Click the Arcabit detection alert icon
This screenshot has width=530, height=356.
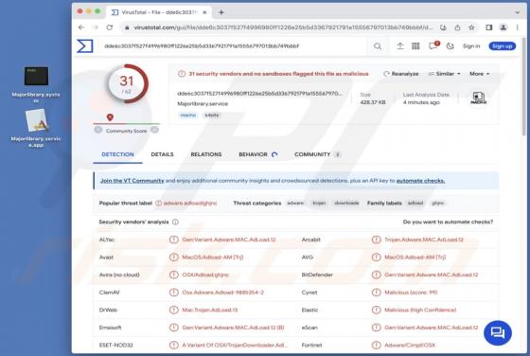(377, 240)
